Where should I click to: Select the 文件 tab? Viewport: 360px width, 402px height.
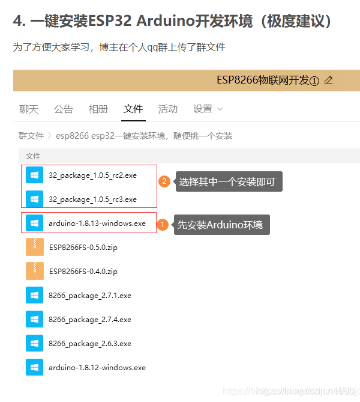pyautogui.click(x=133, y=109)
